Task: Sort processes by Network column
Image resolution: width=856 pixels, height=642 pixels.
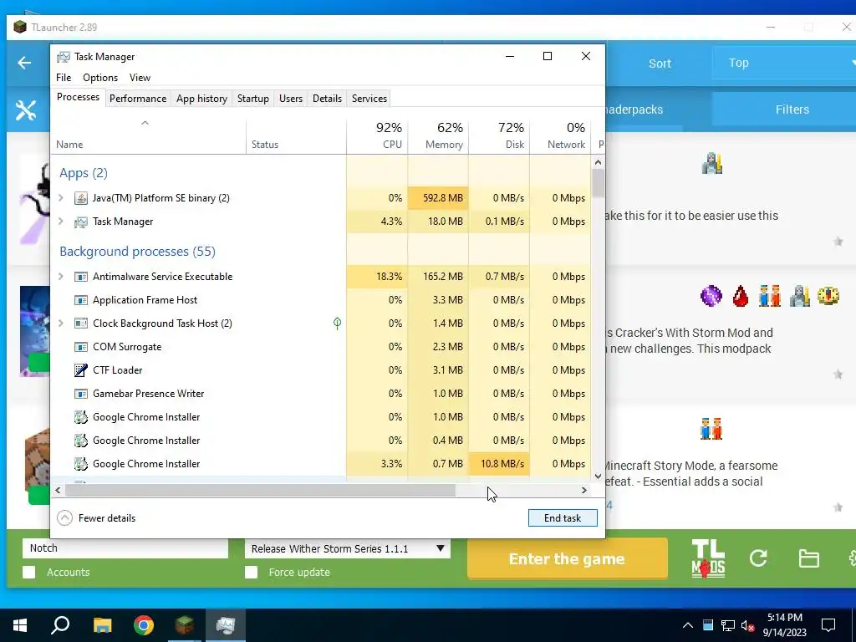Action: point(561,136)
